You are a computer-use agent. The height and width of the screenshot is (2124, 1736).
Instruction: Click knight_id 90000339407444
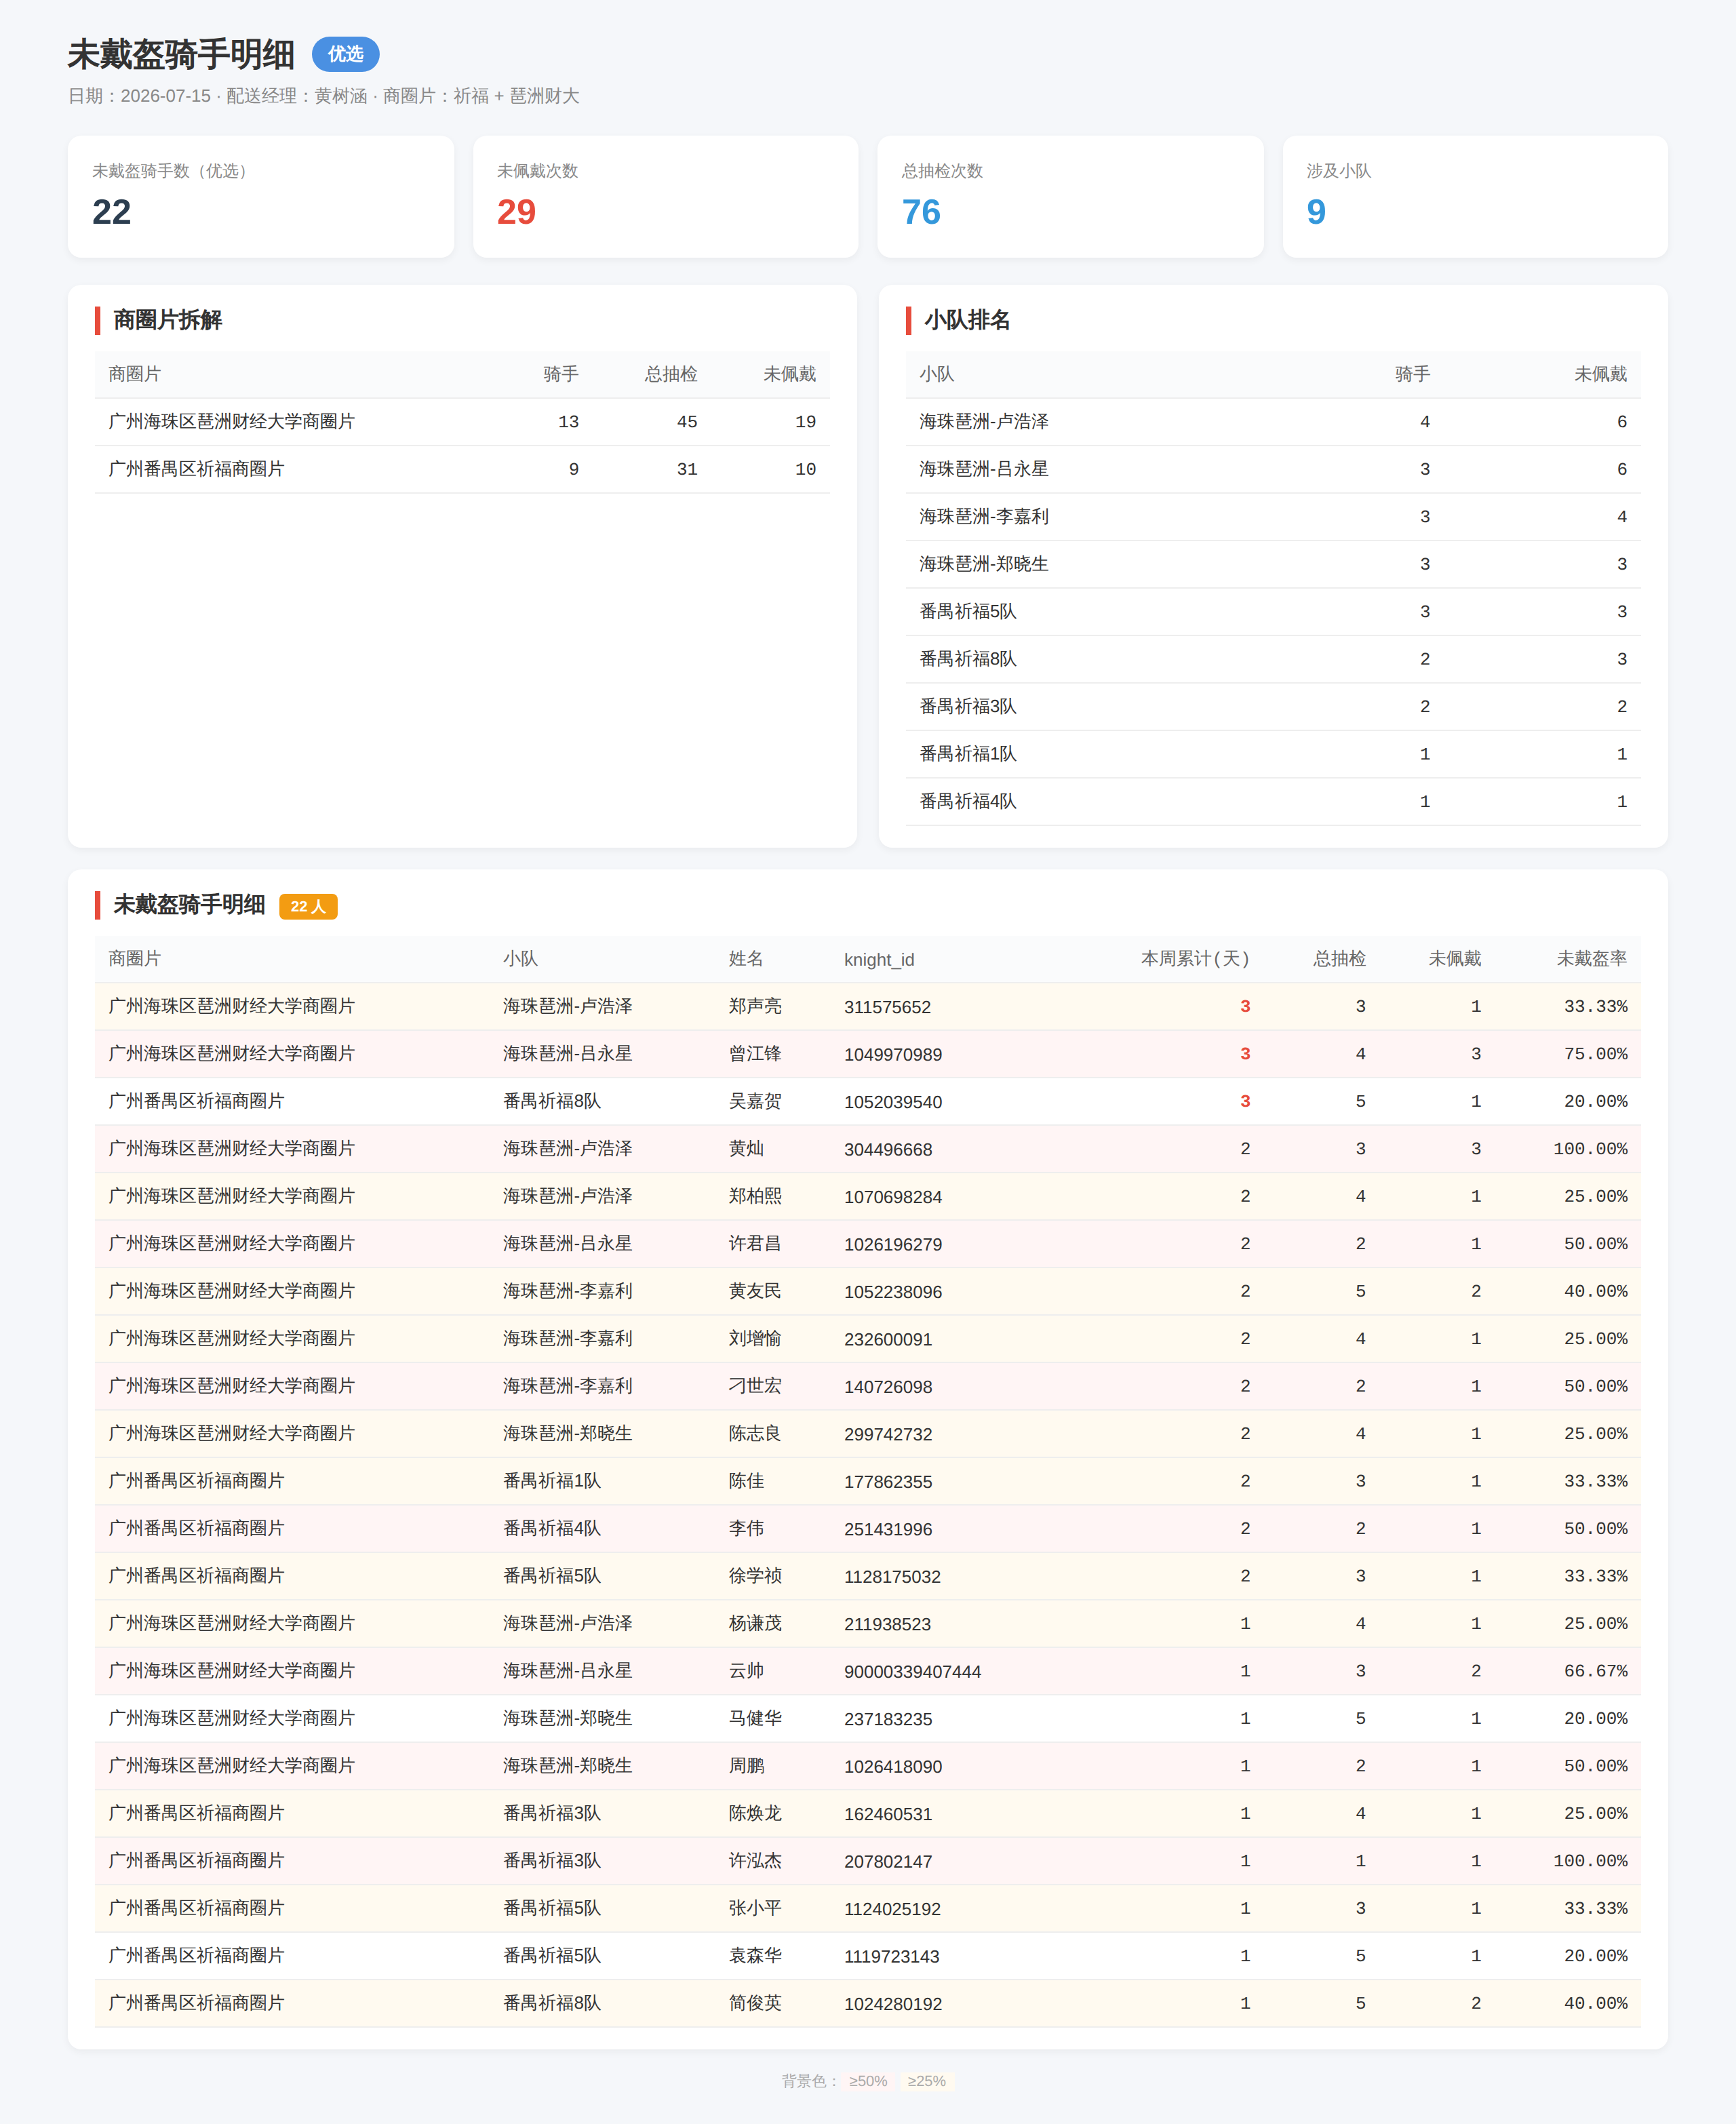tap(912, 1672)
